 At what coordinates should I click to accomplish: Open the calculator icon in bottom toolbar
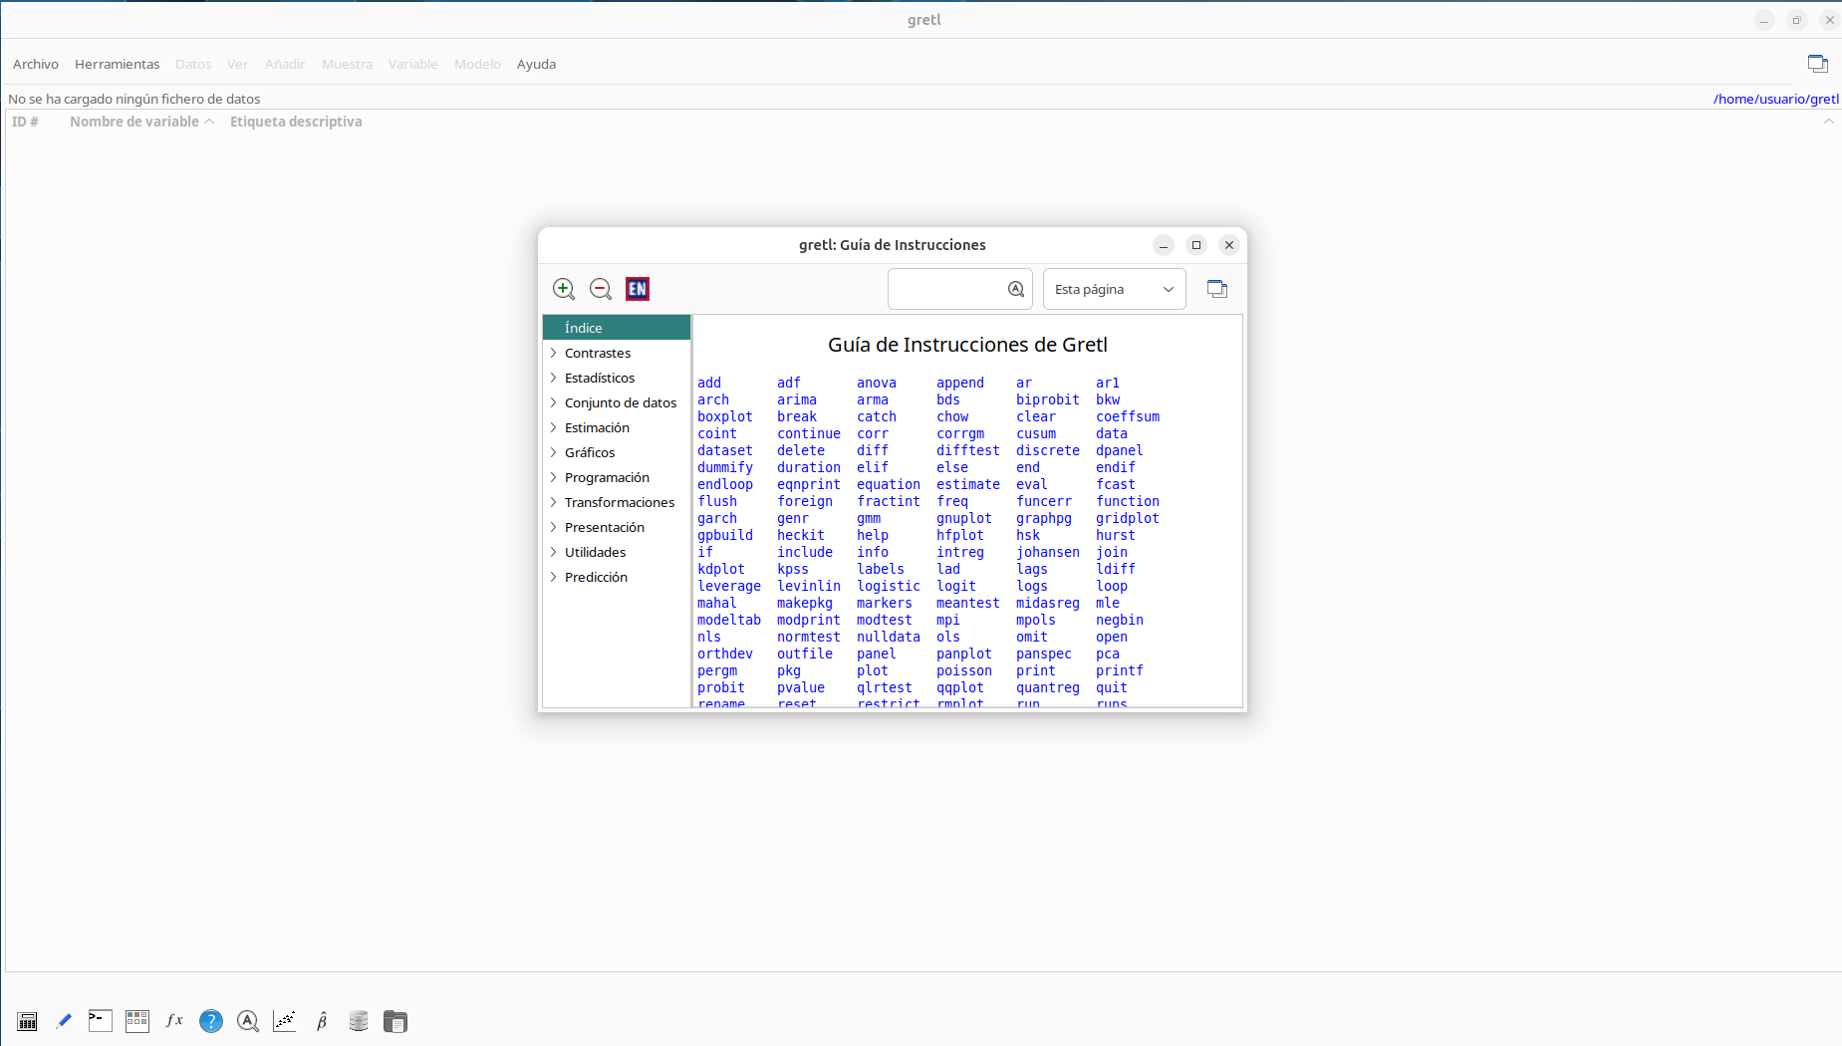pos(28,1021)
